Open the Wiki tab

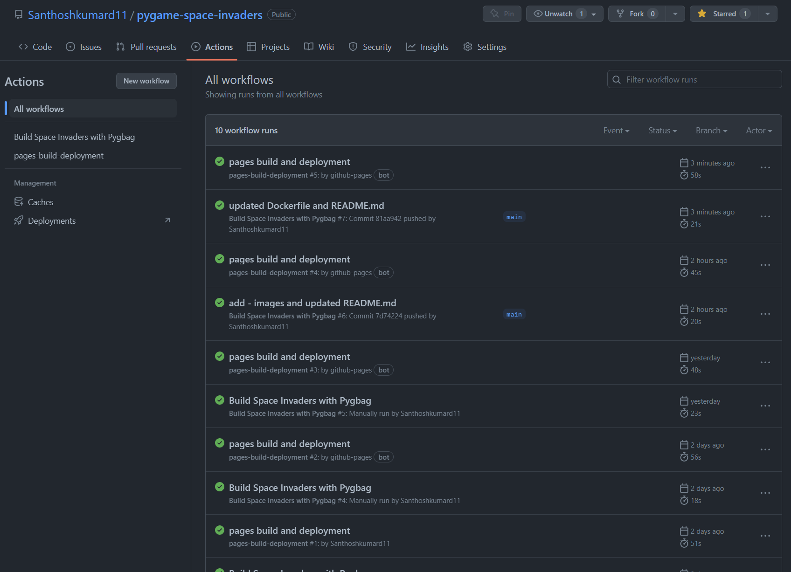click(x=319, y=47)
